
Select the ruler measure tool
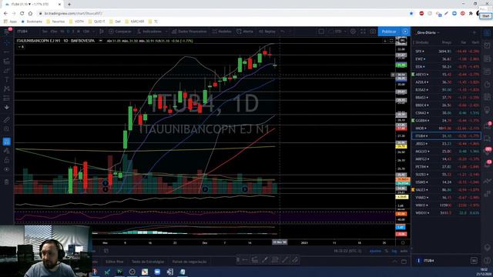(x=7, y=120)
